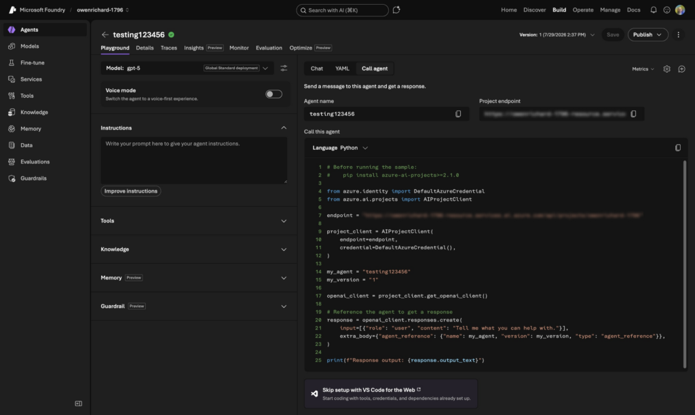
Task: Copy the project endpoint
Action: click(633, 114)
